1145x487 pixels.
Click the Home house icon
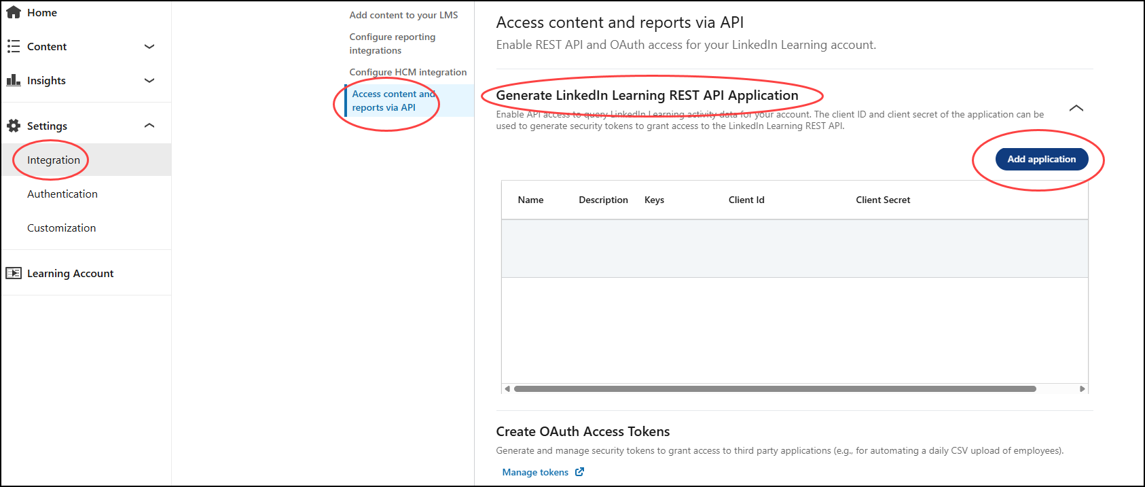click(14, 12)
